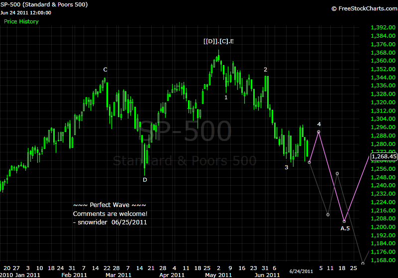The image size is (398, 278).
Task: Click the 1,296.00 price axis value
Action: tap(383, 128)
